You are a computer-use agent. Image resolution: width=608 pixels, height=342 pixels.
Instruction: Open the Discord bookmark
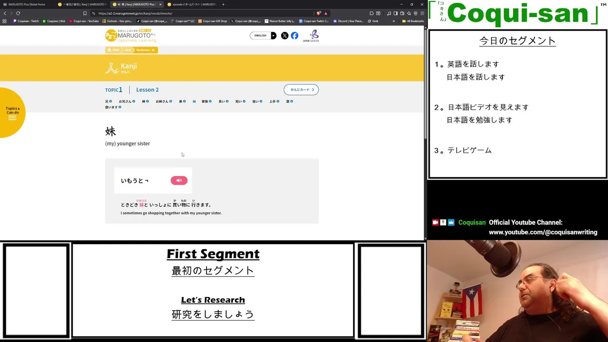pyautogui.click(x=349, y=21)
